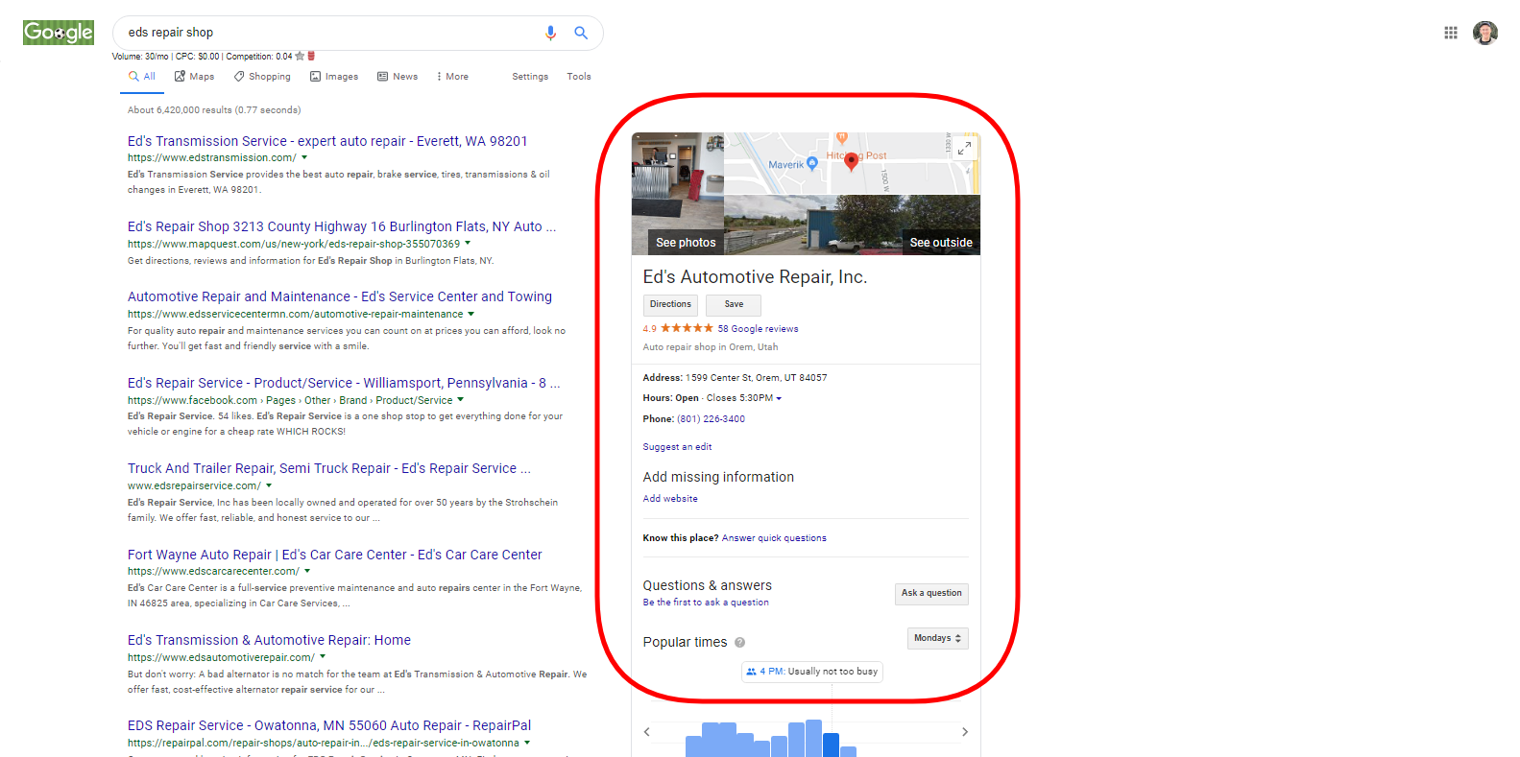
Task: Start voice search with the microphone icon
Action: 550,33
